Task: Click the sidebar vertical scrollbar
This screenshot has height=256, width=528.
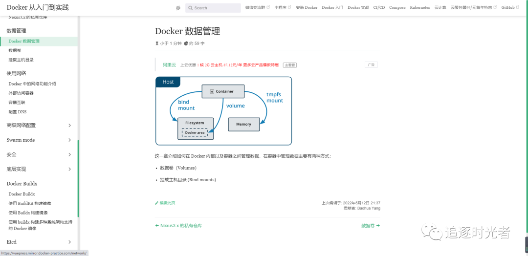Action: (78, 178)
